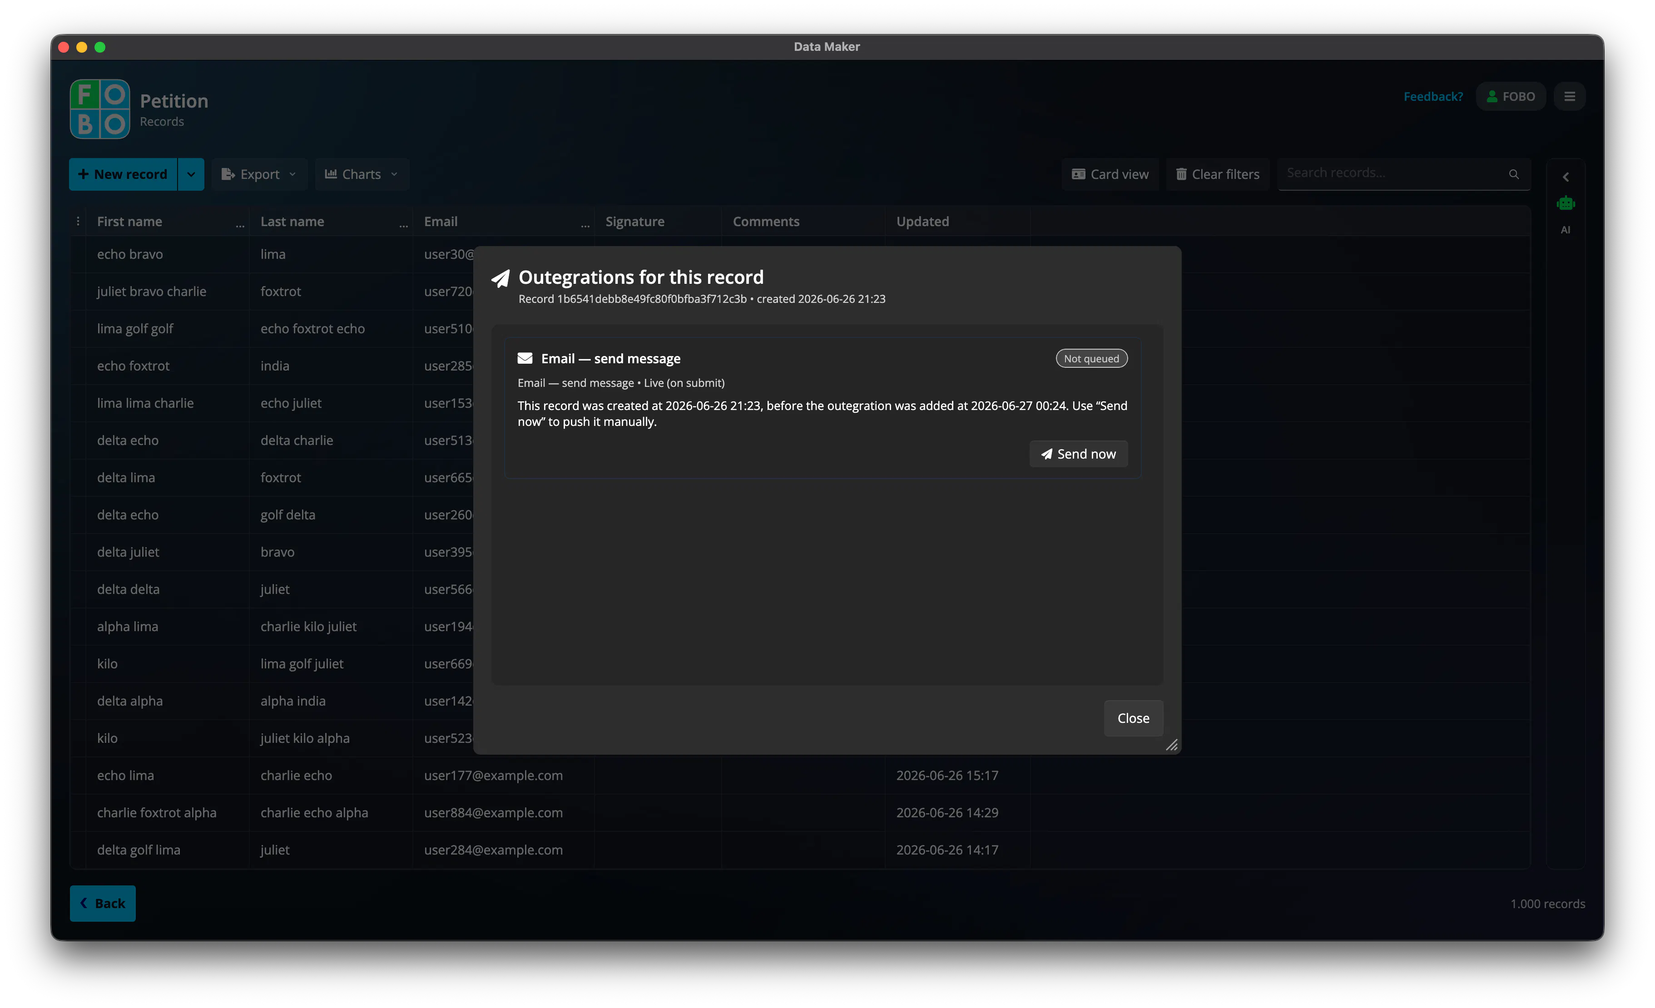This screenshot has height=1008, width=1655.
Task: Open the hamburger menu icon
Action: click(1570, 97)
